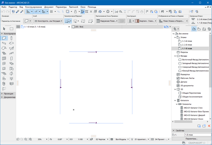The height and width of the screenshot is (145, 212).
Task: Select the Column tool
Action: [12, 38]
